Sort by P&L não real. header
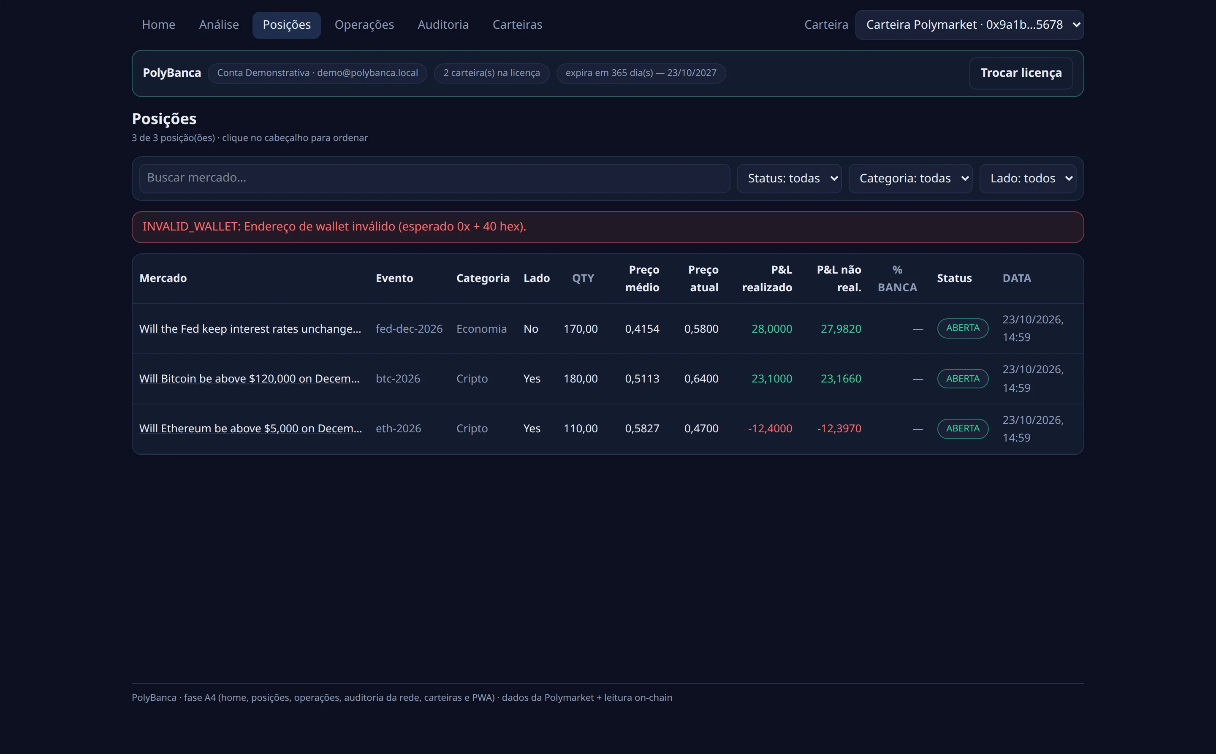This screenshot has height=754, width=1216. [x=839, y=278]
